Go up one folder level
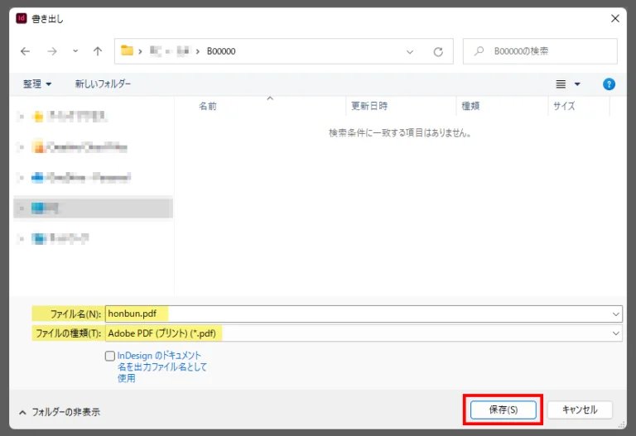636x436 pixels. (98, 51)
